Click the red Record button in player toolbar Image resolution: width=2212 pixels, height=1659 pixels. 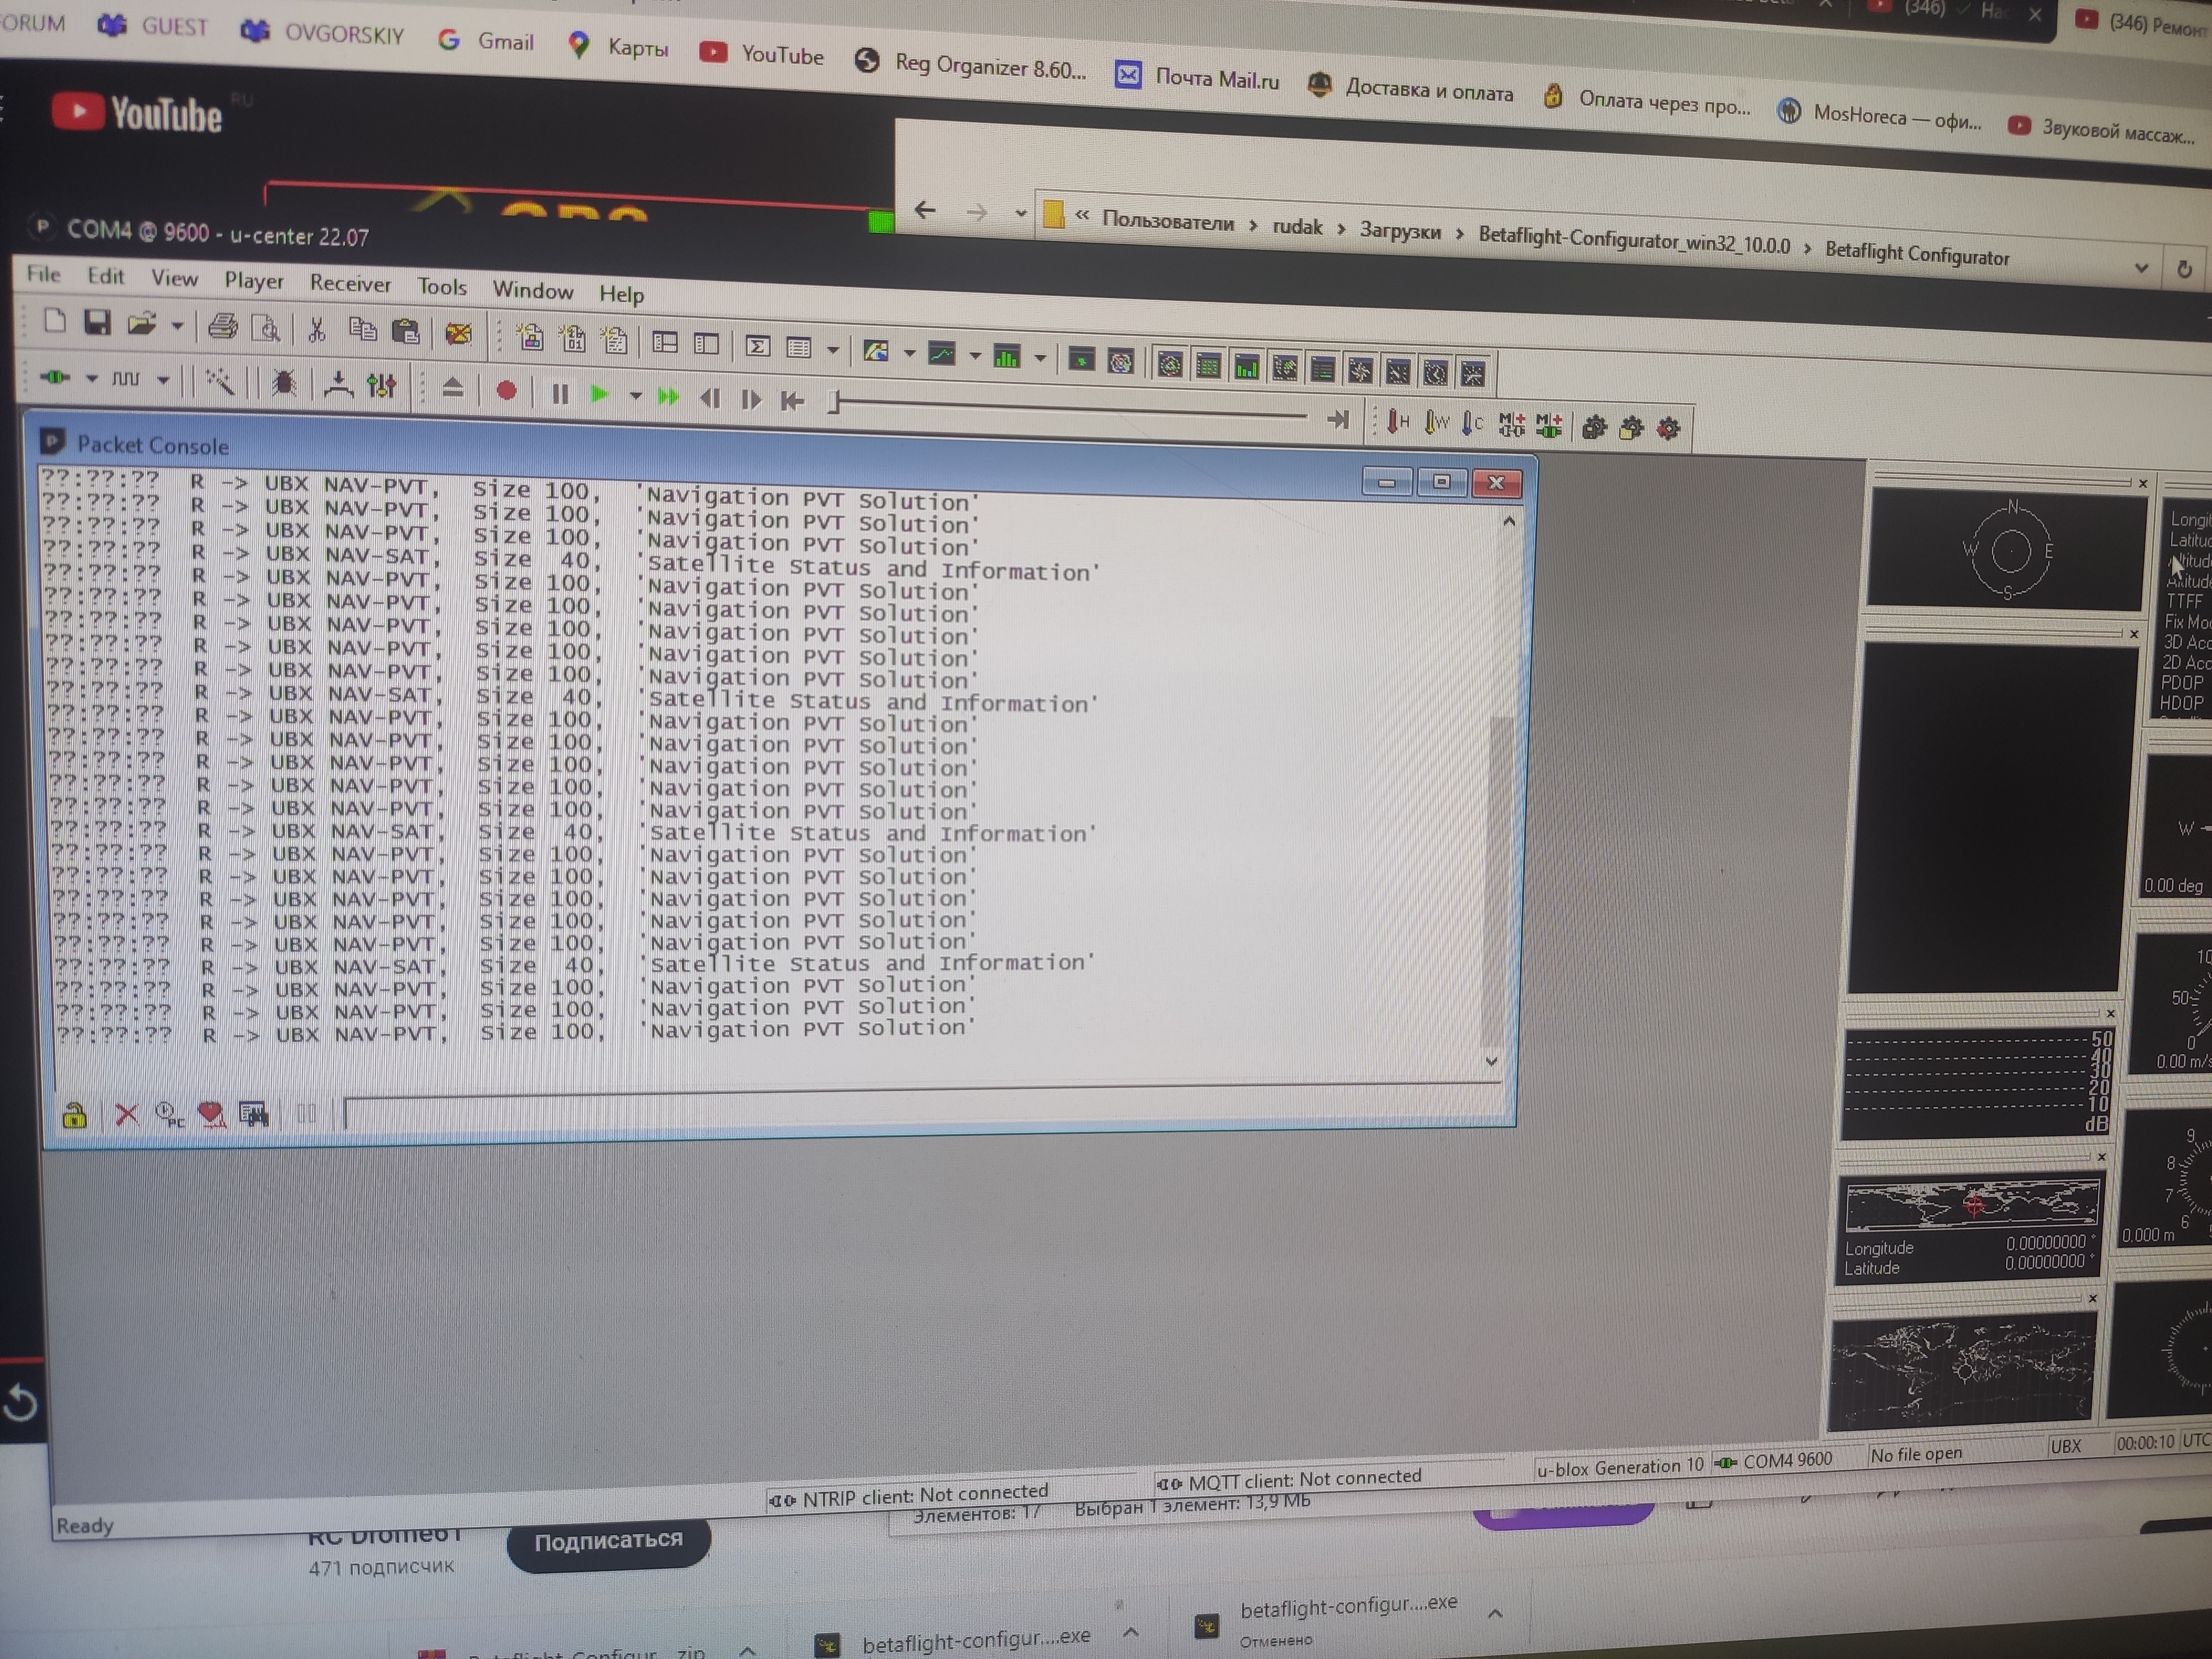pos(506,391)
